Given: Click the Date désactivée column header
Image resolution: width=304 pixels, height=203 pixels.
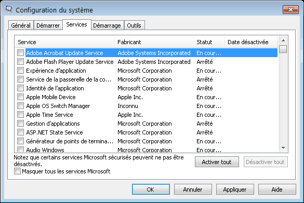Looking at the screenshot, I should pos(252,42).
